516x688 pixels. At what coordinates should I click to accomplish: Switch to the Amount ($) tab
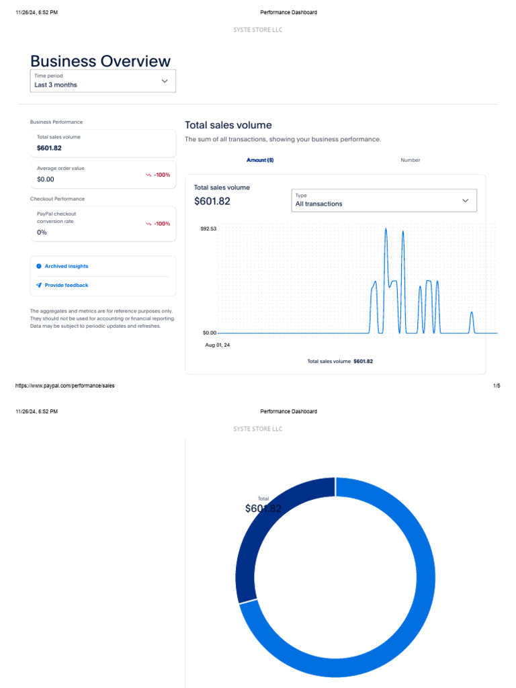point(260,160)
